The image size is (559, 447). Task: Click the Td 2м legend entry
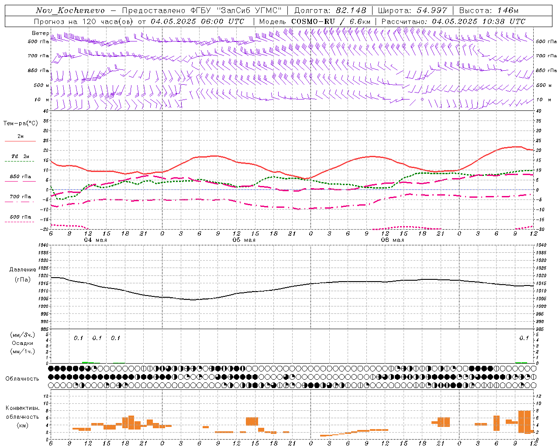21,156
